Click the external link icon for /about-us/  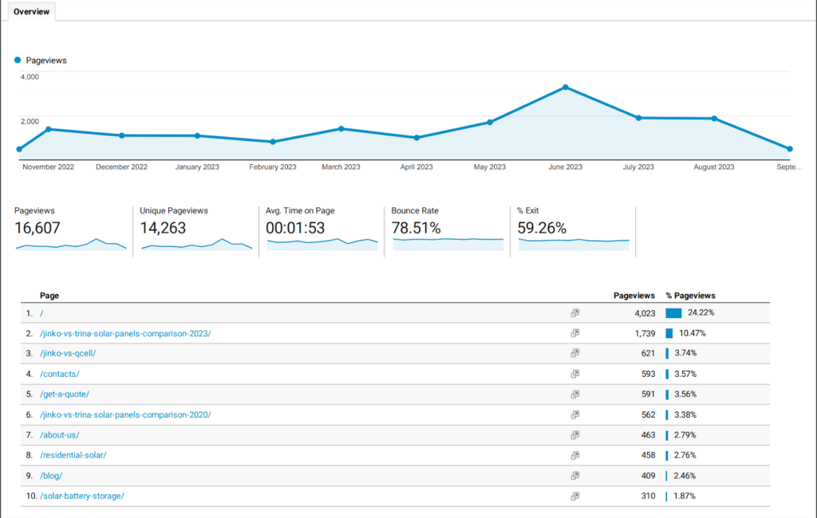(574, 435)
